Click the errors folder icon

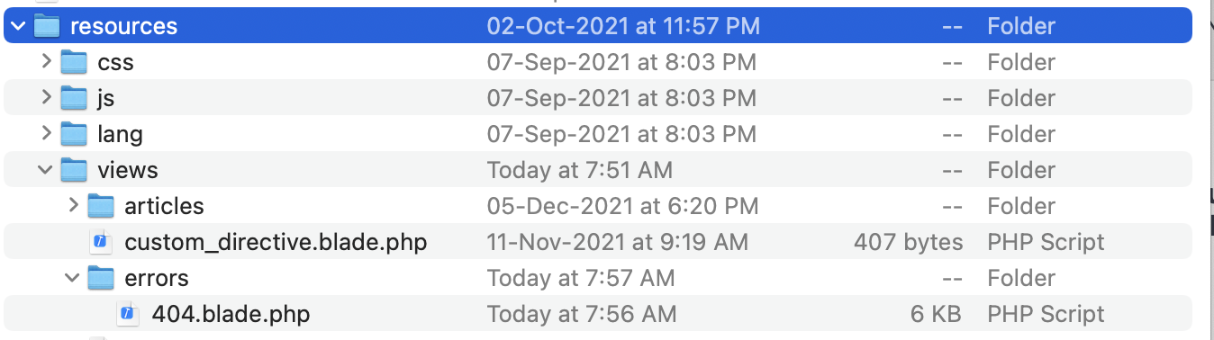point(101,278)
